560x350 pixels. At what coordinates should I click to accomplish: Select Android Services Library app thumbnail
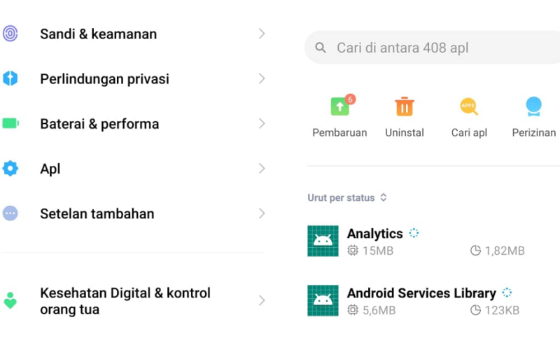point(323,300)
